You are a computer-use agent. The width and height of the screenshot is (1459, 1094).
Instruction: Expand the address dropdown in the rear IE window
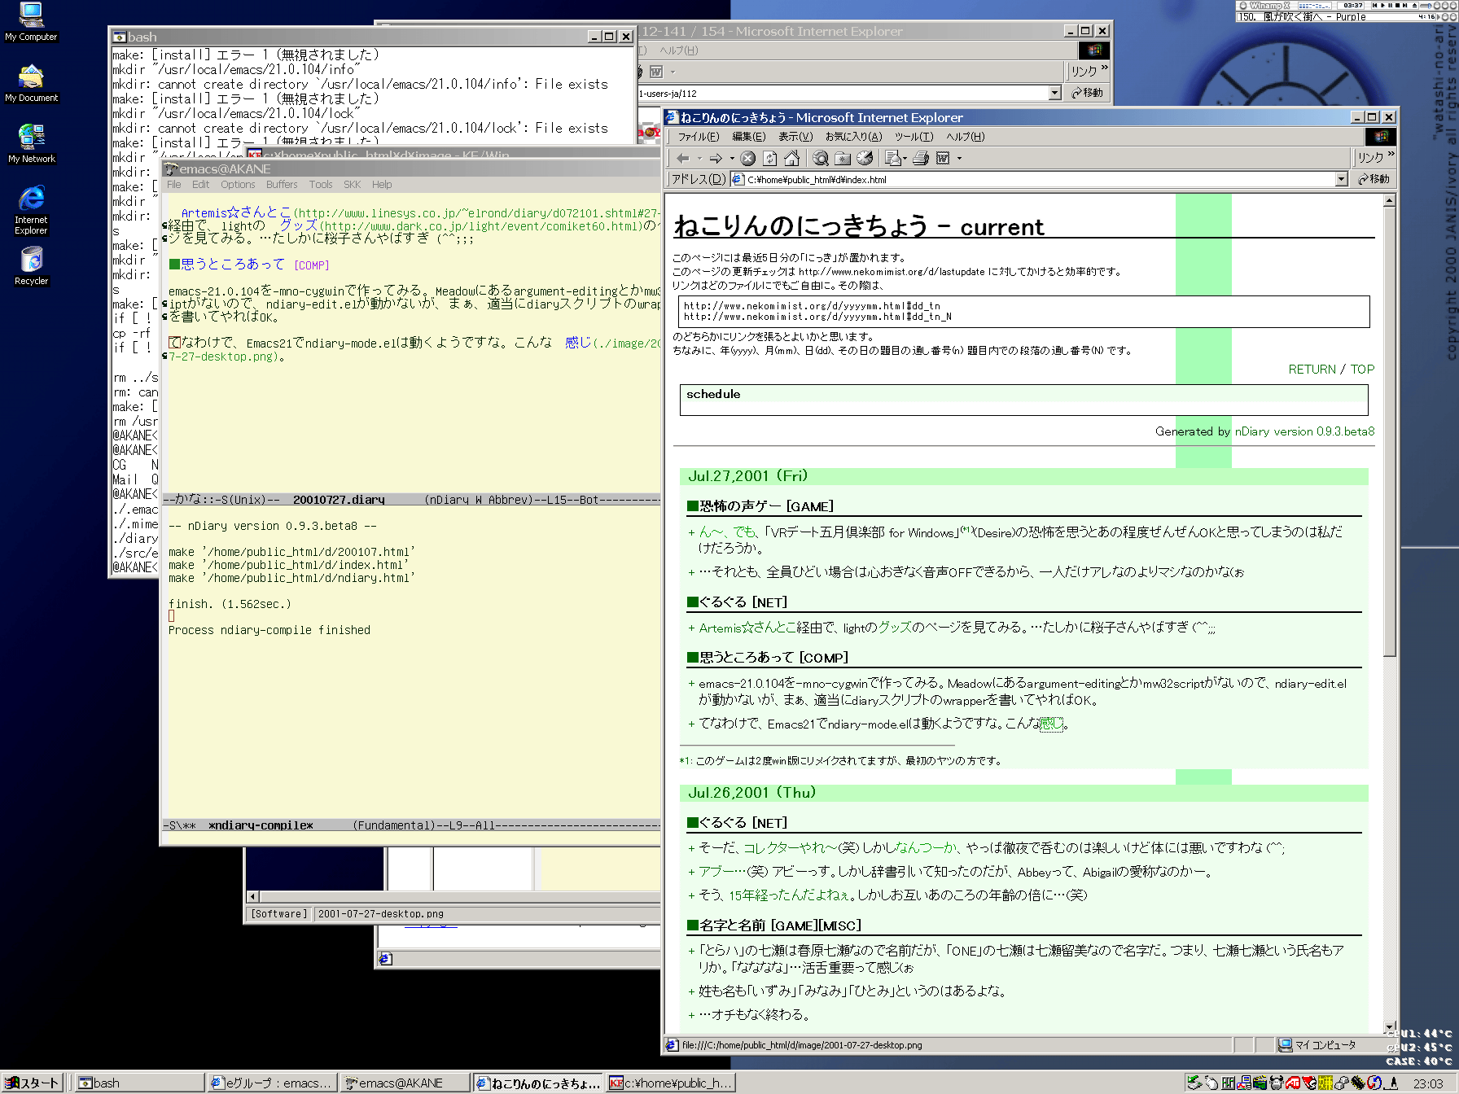pos(1055,93)
